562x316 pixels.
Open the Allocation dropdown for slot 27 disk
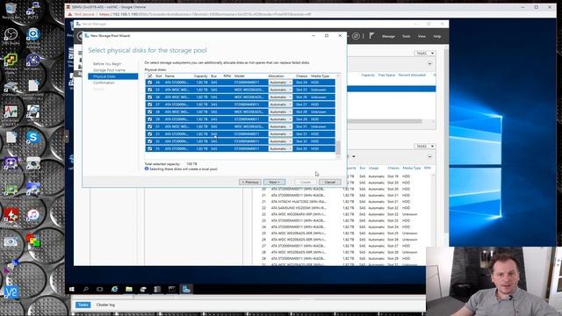coord(280,104)
